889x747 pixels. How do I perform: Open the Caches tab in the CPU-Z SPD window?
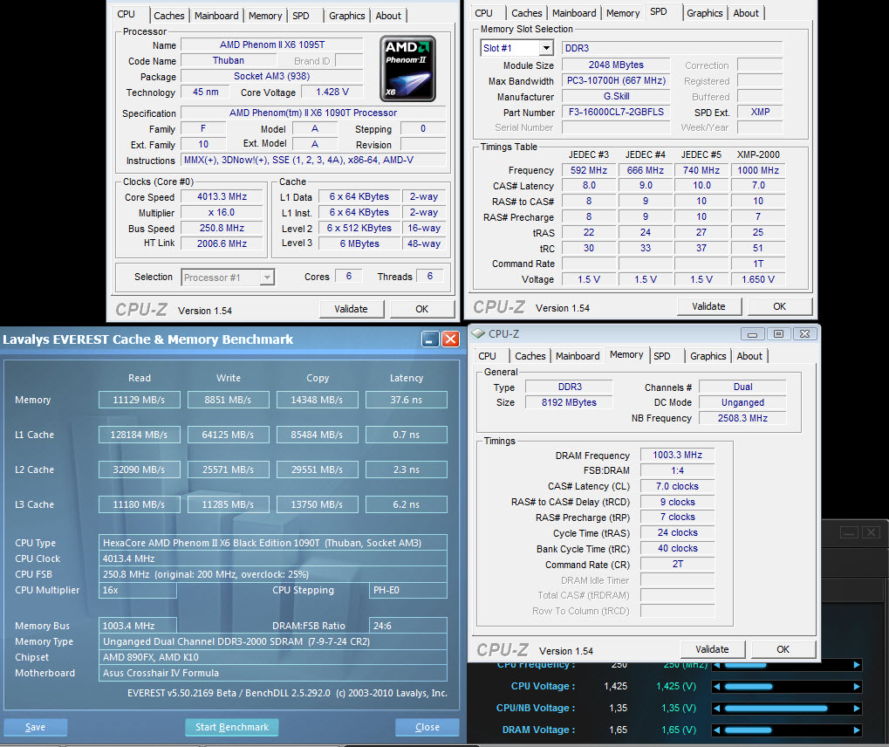coord(527,13)
